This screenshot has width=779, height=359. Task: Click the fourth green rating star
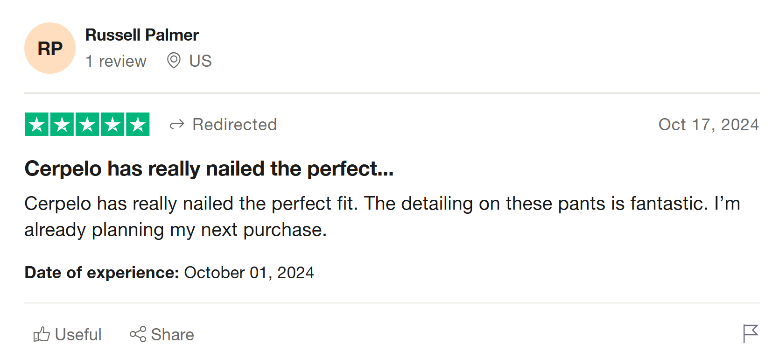point(112,125)
